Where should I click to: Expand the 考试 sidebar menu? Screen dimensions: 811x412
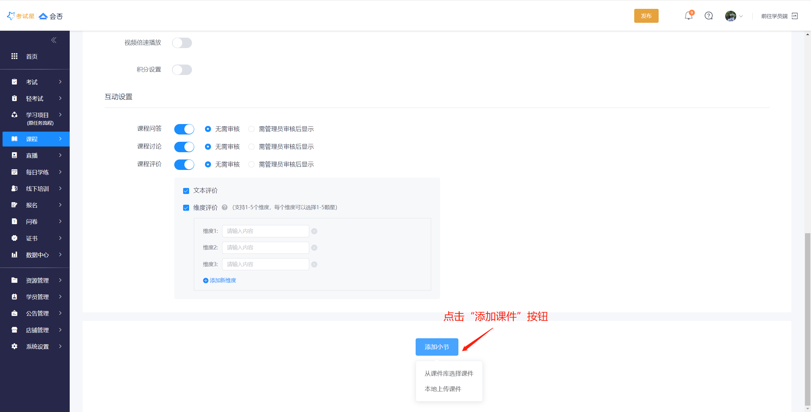(35, 82)
